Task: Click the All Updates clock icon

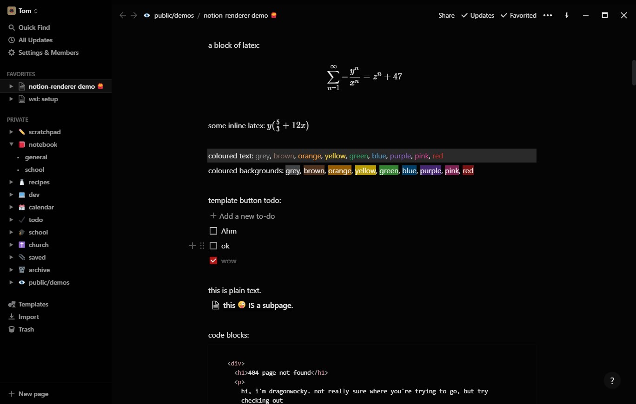Action: click(12, 40)
